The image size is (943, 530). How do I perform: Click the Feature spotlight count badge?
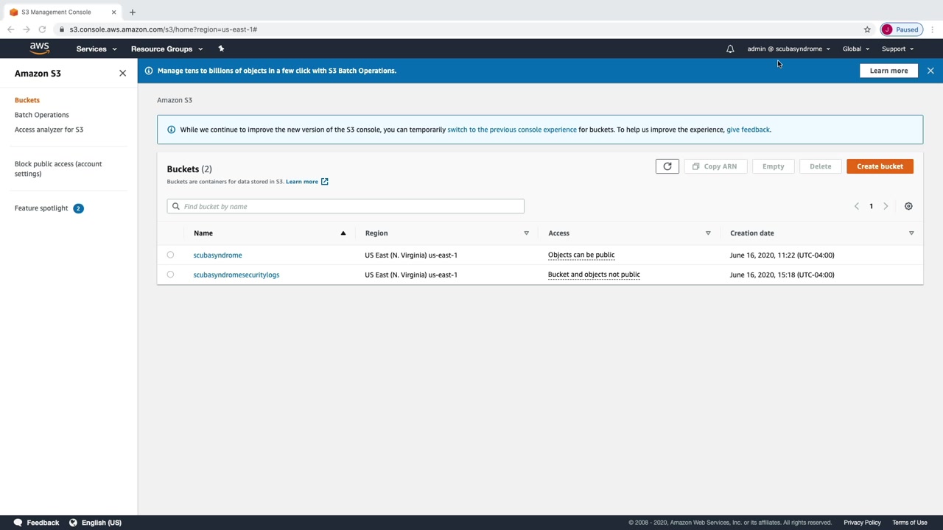78,208
